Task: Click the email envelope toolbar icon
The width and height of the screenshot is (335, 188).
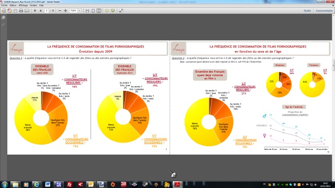Action: (x=27, y=10)
